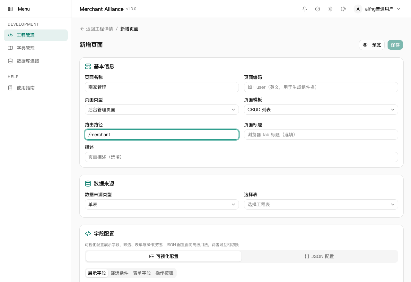Focus the 页面编码 input field
411x282 pixels.
(x=321, y=87)
